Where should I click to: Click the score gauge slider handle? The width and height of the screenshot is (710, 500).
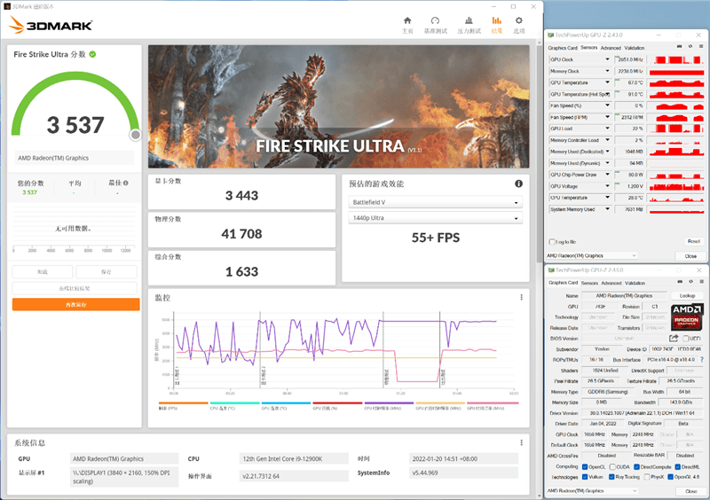click(135, 135)
